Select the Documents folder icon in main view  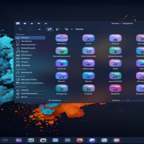pyautogui.click(x=89, y=51)
